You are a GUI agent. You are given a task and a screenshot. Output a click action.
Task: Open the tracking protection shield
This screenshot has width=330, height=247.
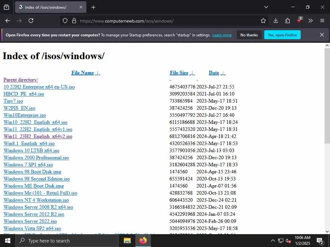[x=65, y=21]
